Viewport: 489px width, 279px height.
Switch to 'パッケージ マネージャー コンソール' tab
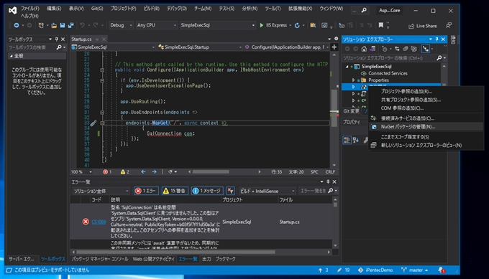click(x=100, y=259)
